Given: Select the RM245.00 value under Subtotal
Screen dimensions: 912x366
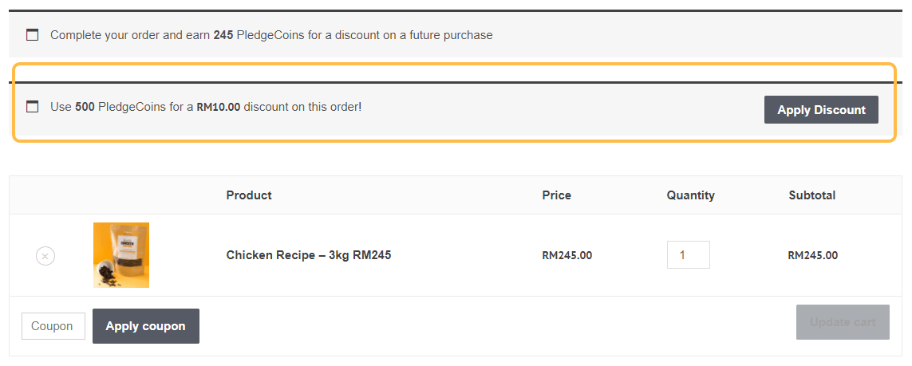Looking at the screenshot, I should 812,256.
